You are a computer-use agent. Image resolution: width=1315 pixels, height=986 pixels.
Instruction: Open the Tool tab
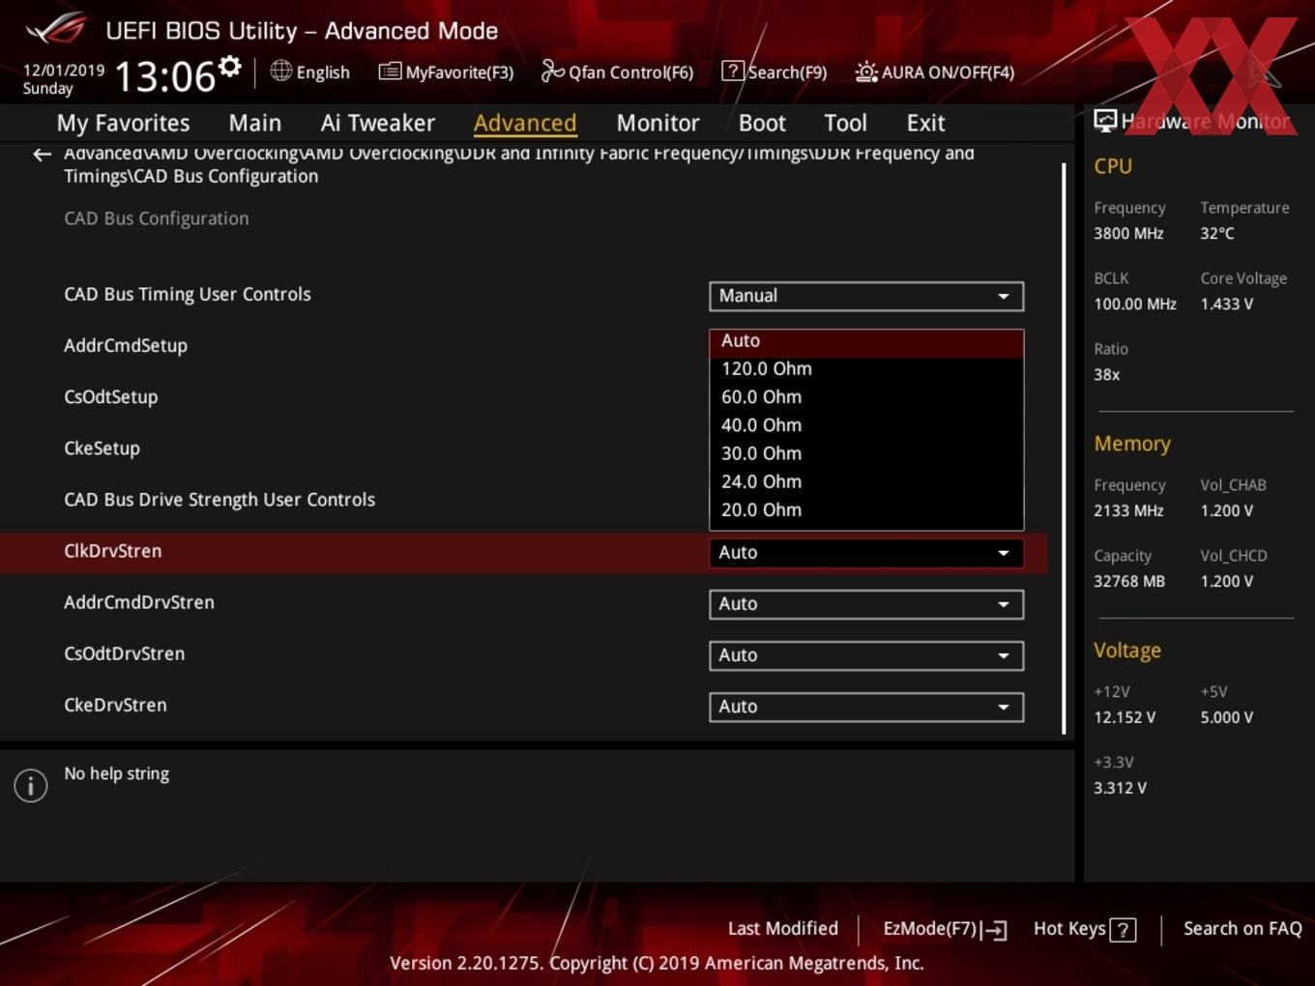click(845, 123)
